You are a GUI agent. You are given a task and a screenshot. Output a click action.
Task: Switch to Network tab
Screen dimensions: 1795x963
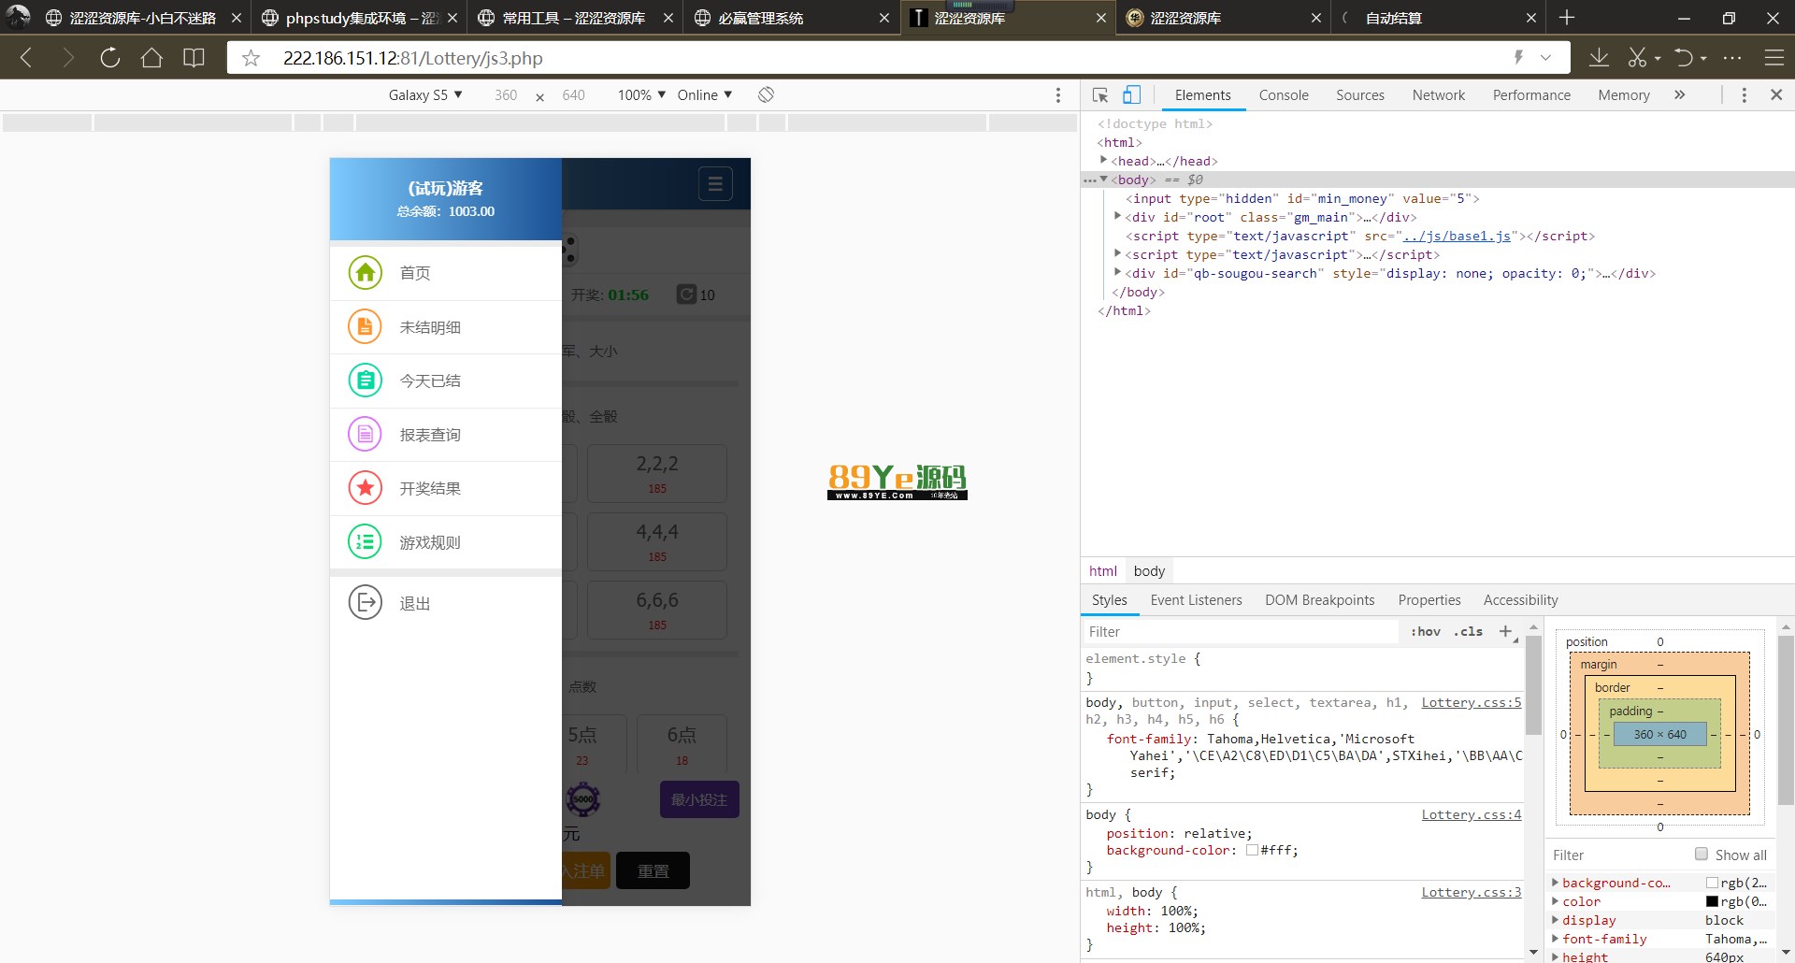click(1439, 94)
